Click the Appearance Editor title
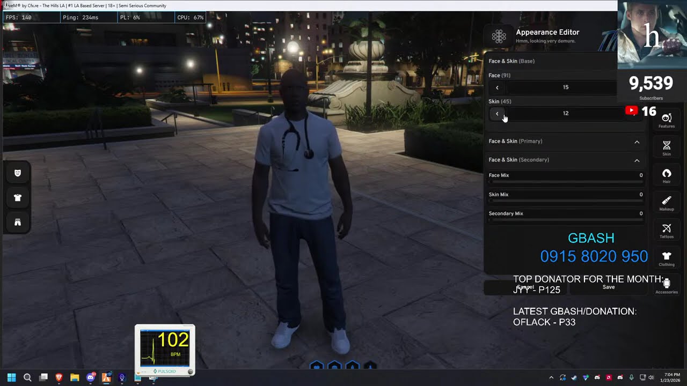This screenshot has height=386, width=687. [547, 32]
